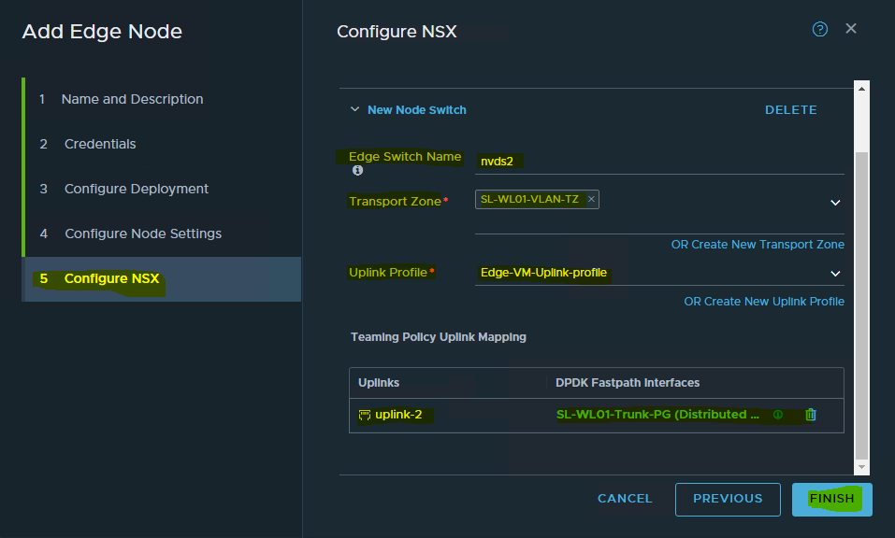Click the CANCEL button
895x538 pixels.
pos(625,499)
